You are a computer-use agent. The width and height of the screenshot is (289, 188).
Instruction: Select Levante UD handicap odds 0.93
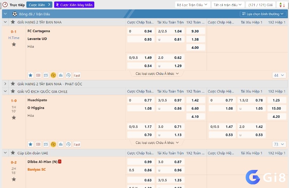click(x=141, y=39)
